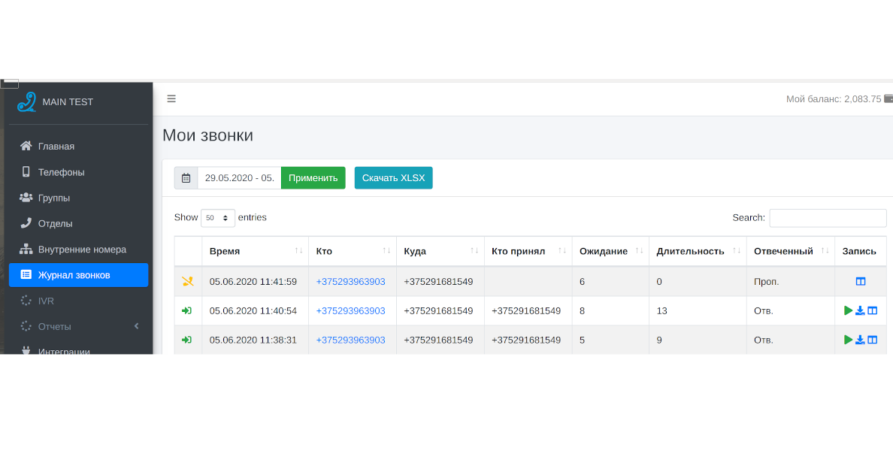Image resolution: width=893 pixels, height=463 pixels.
Task: Open call details via columns icon on missed call row
Action: (861, 280)
